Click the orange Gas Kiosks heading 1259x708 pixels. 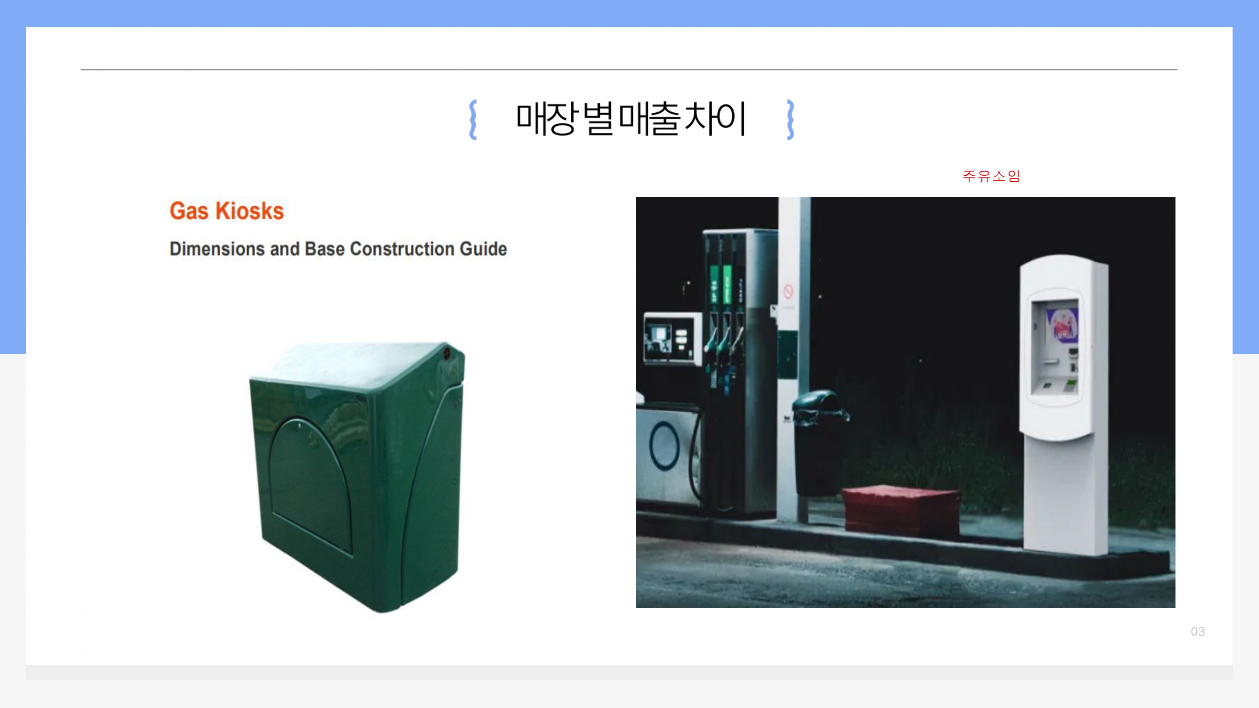pos(227,211)
